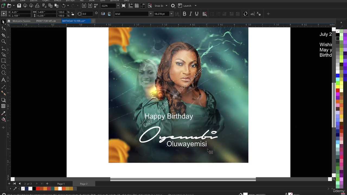Go to previous page arrow
The image size is (347, 195).
tap(20, 184)
